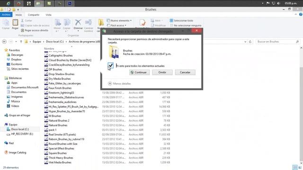Click Cancelar in the access denied dialog

pos(185,72)
